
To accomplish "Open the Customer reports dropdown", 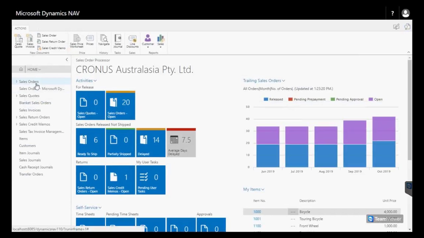I will click(148, 41).
